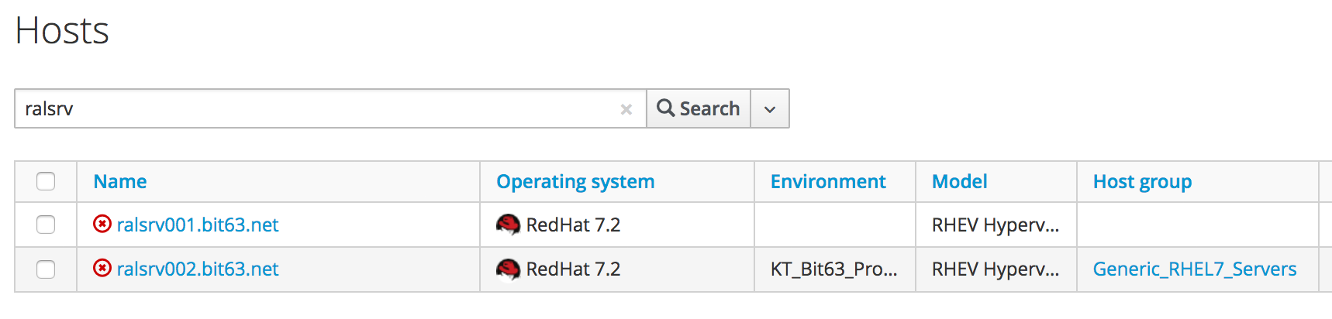Check the box for ralsrv002.bit63.net
Viewport: 1332px width, 319px height.
pyautogui.click(x=46, y=269)
